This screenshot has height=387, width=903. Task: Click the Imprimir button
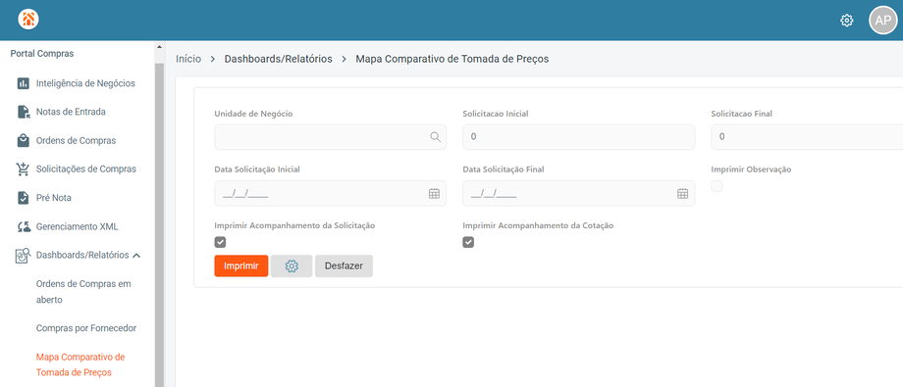click(x=241, y=266)
